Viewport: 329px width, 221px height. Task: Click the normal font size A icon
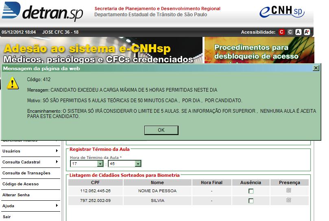298,32
